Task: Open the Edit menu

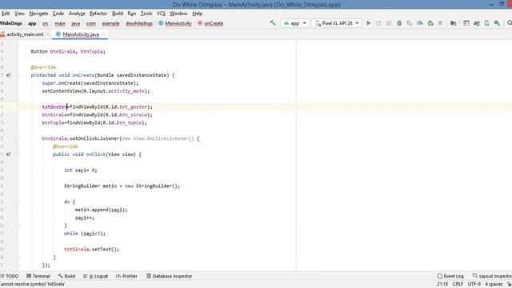Action: (6, 14)
